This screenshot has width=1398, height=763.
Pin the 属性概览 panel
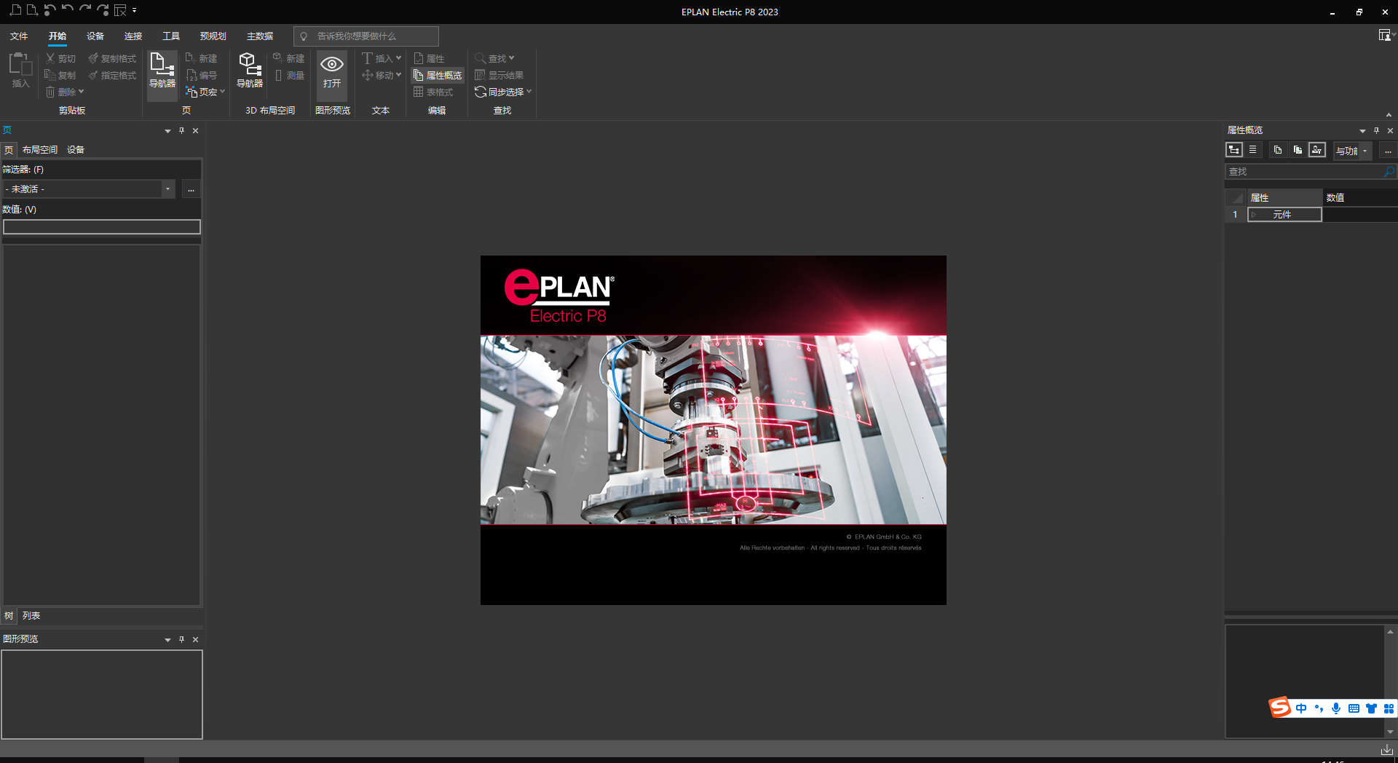(1375, 130)
